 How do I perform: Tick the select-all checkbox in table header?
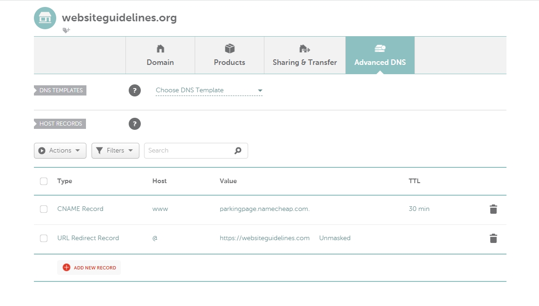[44, 181]
